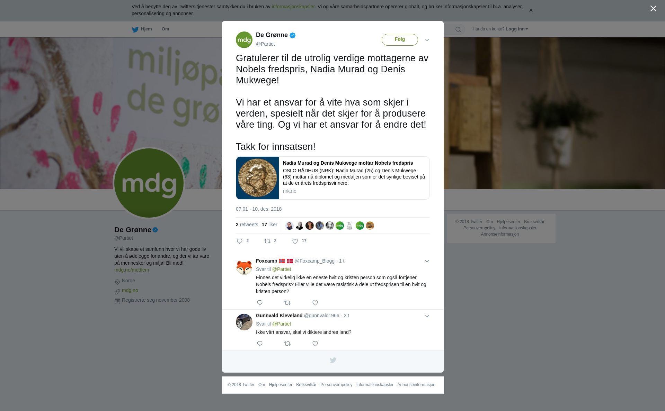Open the NRK Nobel medal article card
665x411 pixels.
pyautogui.click(x=333, y=178)
